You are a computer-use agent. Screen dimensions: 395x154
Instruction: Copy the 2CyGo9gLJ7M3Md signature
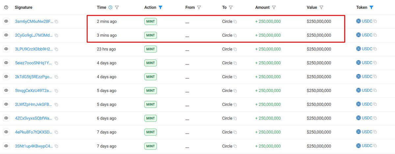click(x=57, y=36)
